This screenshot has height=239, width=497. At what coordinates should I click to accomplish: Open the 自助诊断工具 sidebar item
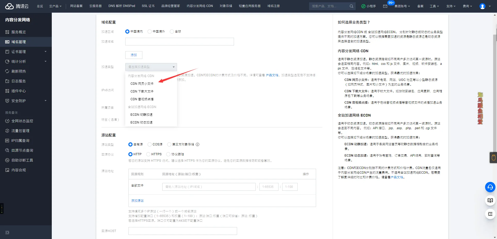coord(22,160)
